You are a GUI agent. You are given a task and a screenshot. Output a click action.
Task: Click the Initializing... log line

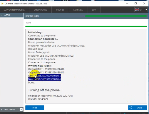36,32
